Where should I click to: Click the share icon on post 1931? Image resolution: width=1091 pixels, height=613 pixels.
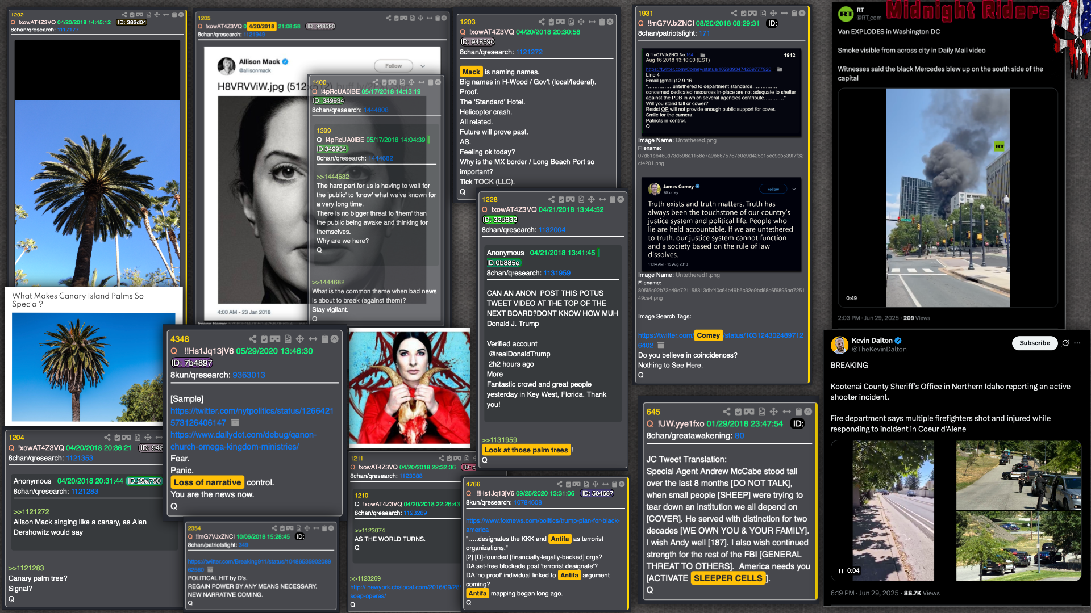click(734, 13)
